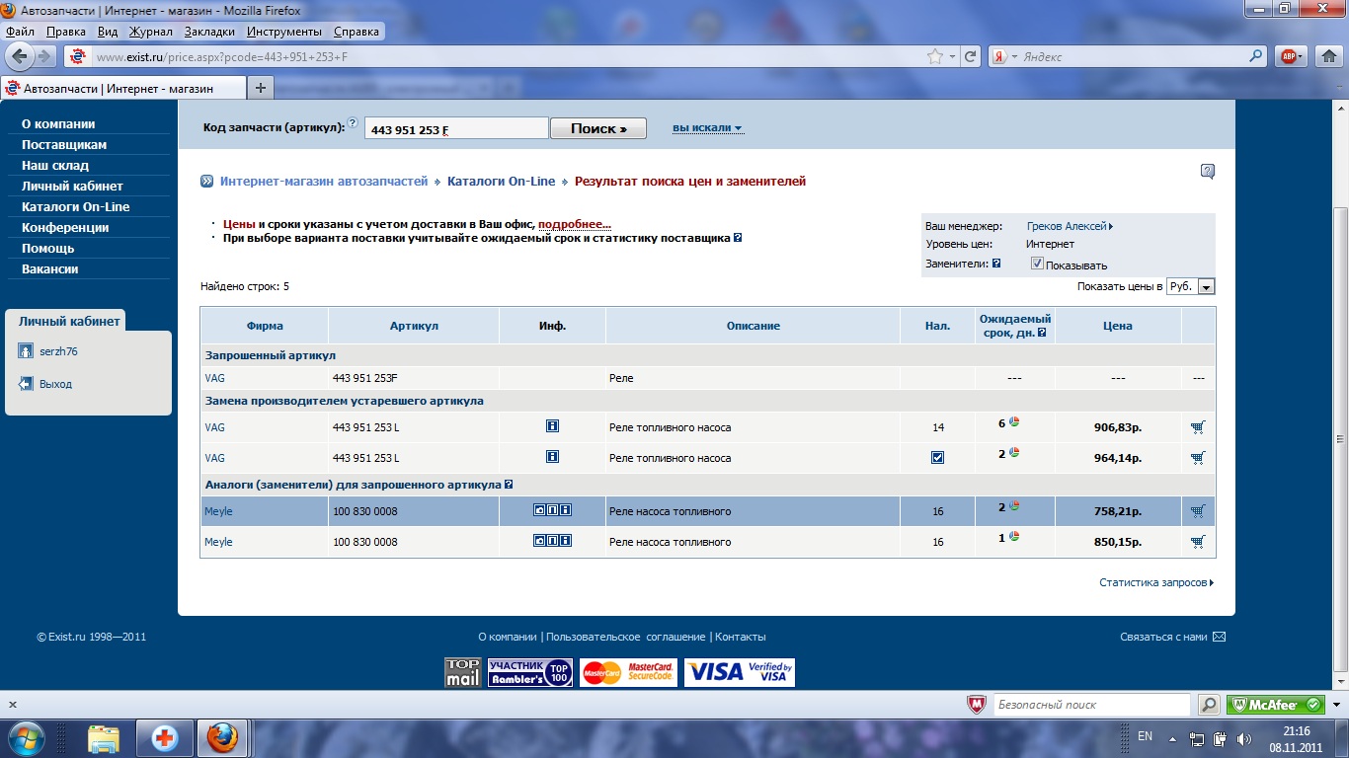Open the photo icon in the 758,21р. Meyle row
The height and width of the screenshot is (758, 1349).
pos(539,510)
